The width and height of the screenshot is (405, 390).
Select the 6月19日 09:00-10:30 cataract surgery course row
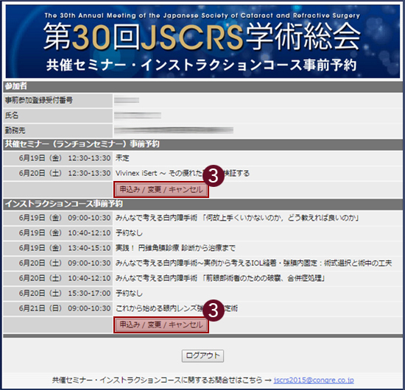click(202, 218)
